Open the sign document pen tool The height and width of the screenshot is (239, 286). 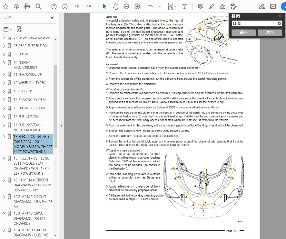click(222, 6)
